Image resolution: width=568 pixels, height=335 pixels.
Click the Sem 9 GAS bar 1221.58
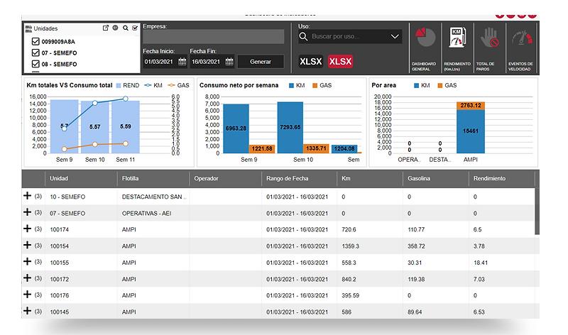coord(262,149)
